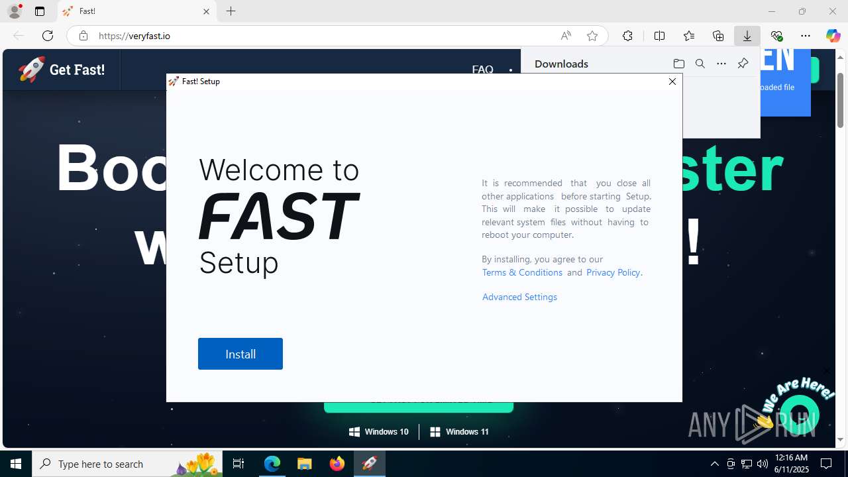Open the Edge Extensions icon
Viewport: 848px width, 477px height.
click(627, 36)
